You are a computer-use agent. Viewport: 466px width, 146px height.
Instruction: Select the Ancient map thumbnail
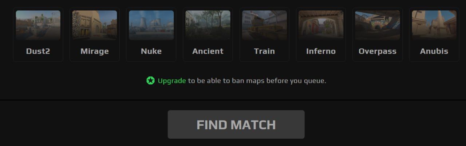[208, 25]
